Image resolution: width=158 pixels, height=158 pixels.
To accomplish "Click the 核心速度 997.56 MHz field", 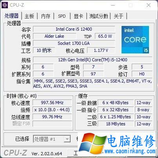I will [x=52, y=103].
